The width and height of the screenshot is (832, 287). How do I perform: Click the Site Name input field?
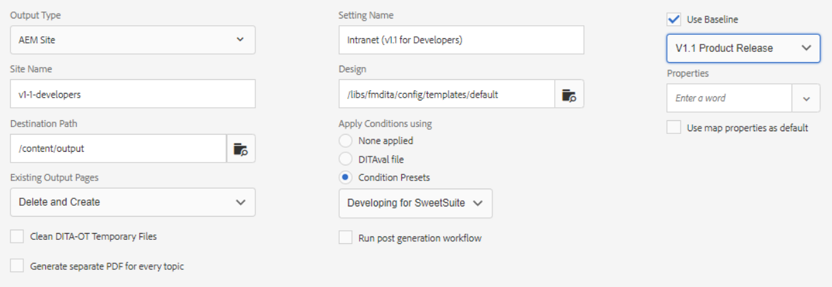point(133,94)
